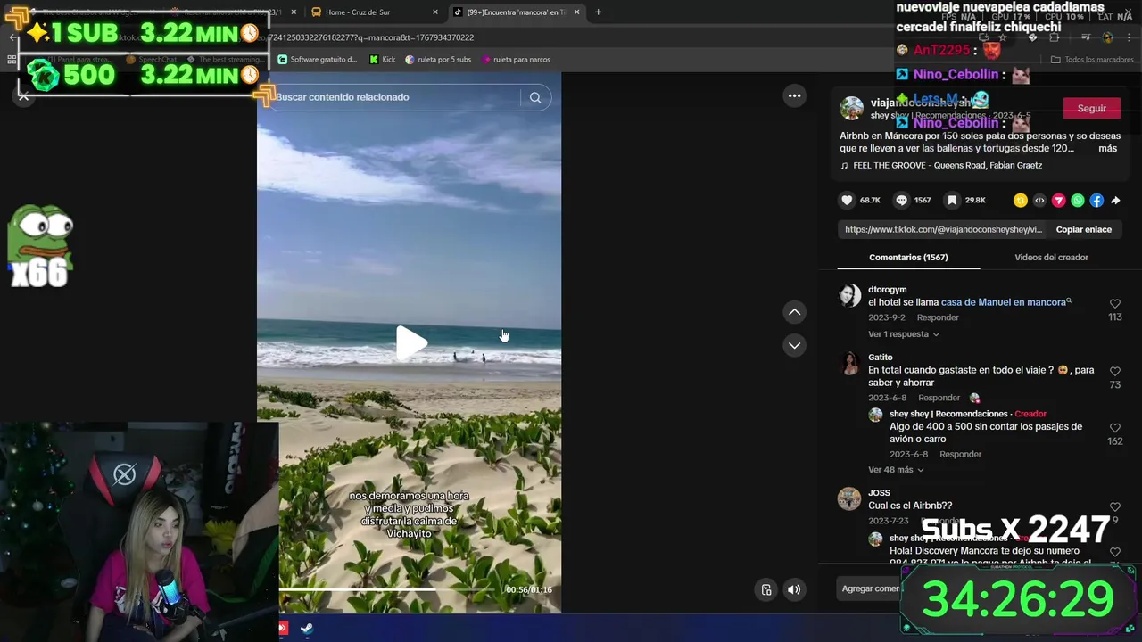Screen dimensions: 1142x642
Task: Play the paused TikTok beach video
Action: click(x=410, y=343)
